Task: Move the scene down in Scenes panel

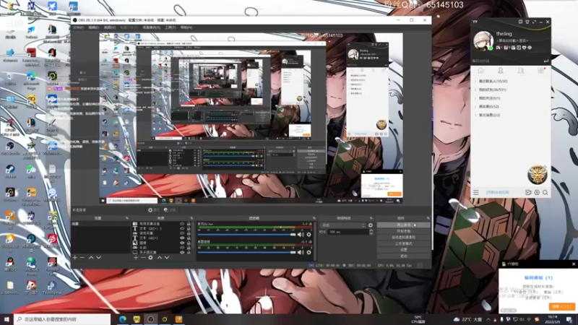Action: [98, 258]
